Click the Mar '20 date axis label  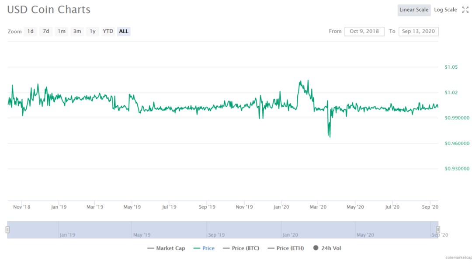click(318, 207)
